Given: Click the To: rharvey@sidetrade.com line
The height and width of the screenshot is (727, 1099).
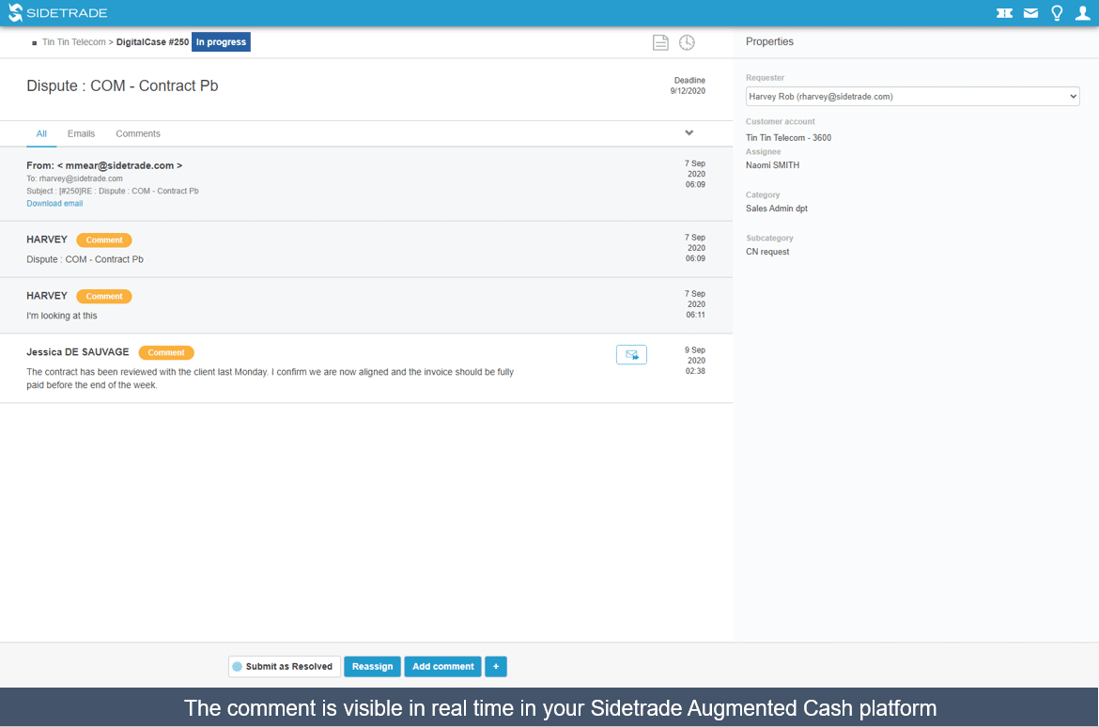Looking at the screenshot, I should pyautogui.click(x=74, y=178).
